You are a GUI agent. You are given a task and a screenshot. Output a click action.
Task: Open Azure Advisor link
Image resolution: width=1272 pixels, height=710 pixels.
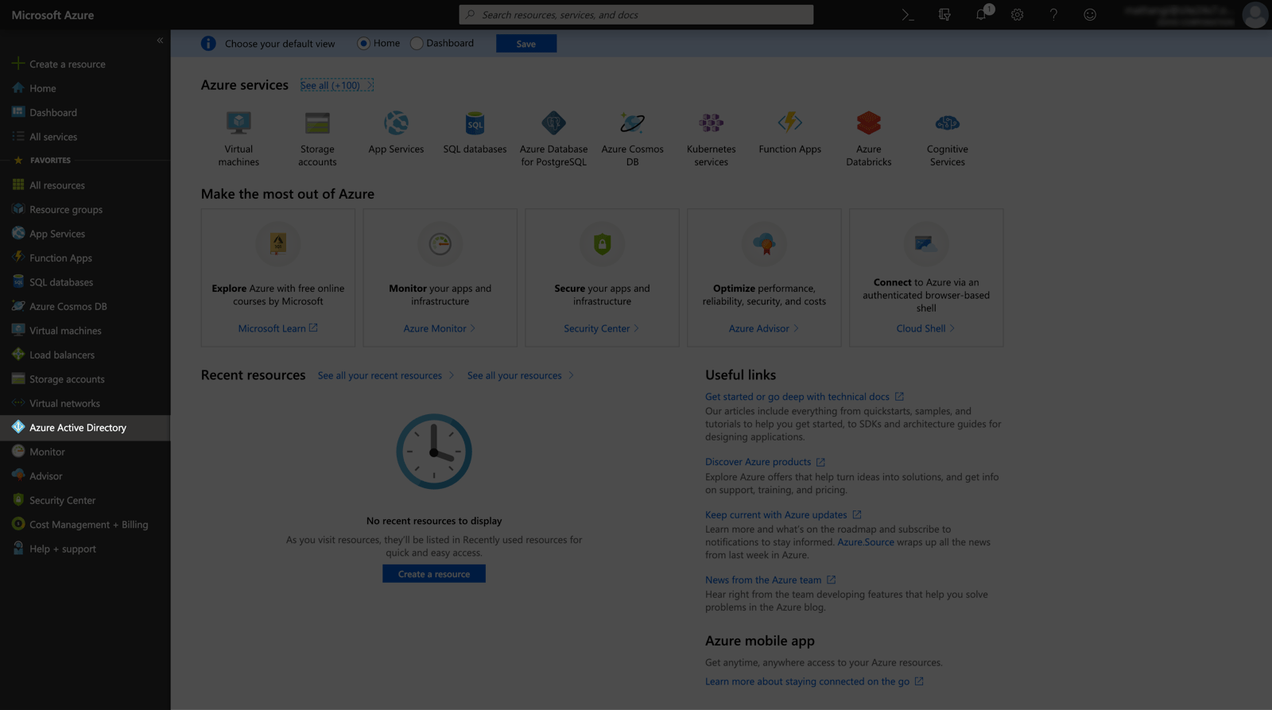764,328
